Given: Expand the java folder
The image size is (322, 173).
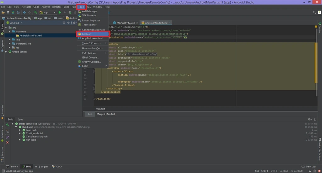Looking at the screenshot, I should click(x=10, y=39).
